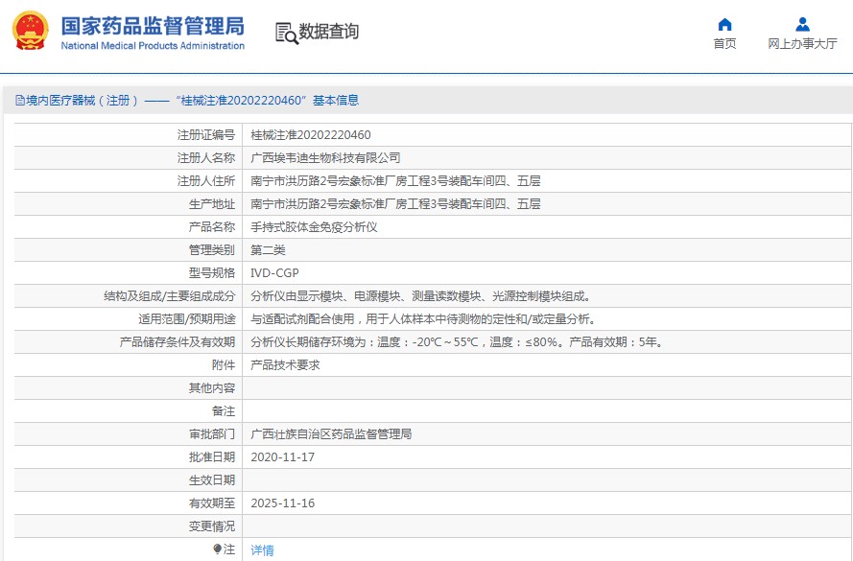Image resolution: width=853 pixels, height=561 pixels.
Task: Click 产品技术要求 attachment value
Action: (285, 365)
